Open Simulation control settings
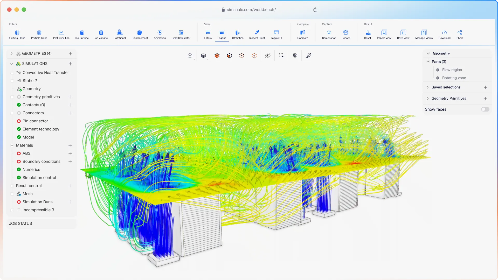 pyautogui.click(x=39, y=178)
